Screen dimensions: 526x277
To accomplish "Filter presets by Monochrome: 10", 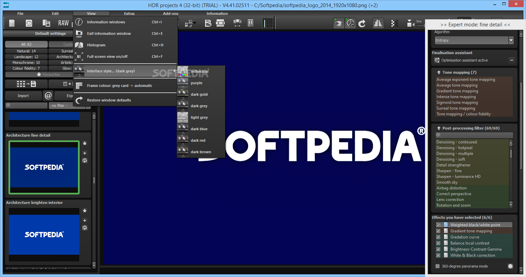I will (x=26, y=63).
